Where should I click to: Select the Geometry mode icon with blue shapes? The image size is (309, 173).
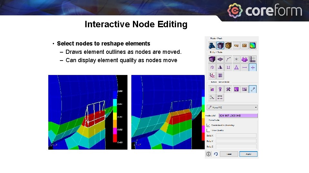212,45
